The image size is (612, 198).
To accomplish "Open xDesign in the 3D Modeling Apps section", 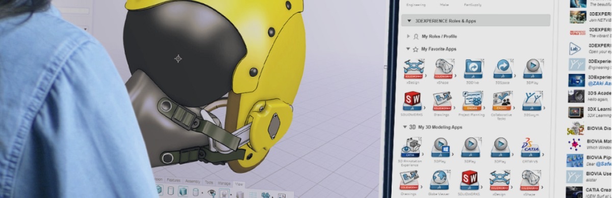I will (x=500, y=180).
